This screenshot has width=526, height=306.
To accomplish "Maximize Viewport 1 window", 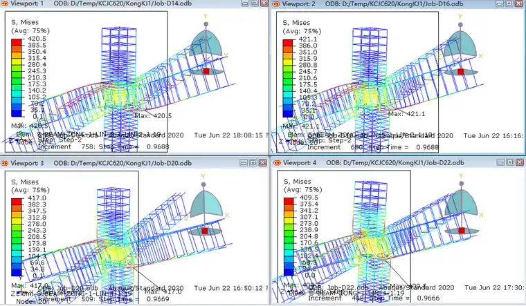I will pos(255,3).
